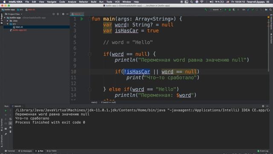Open the MainKt run configuration dropdown
This screenshot has height=154, width=273.
pos(216,9)
